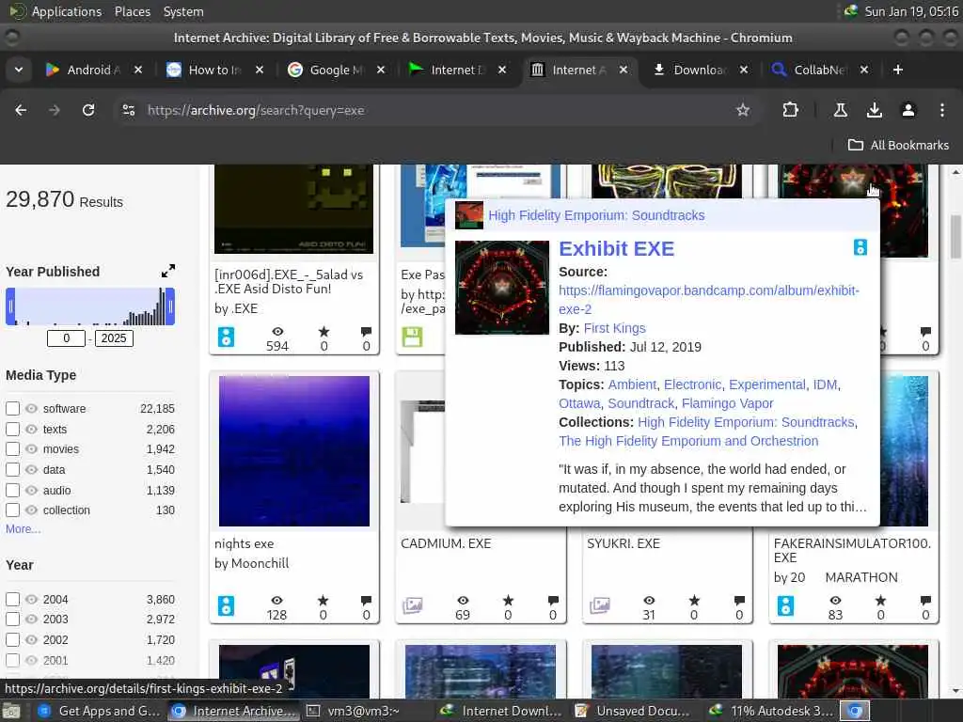Click audio icon on nights exe card
The width and height of the screenshot is (963, 722).
pyautogui.click(x=226, y=605)
